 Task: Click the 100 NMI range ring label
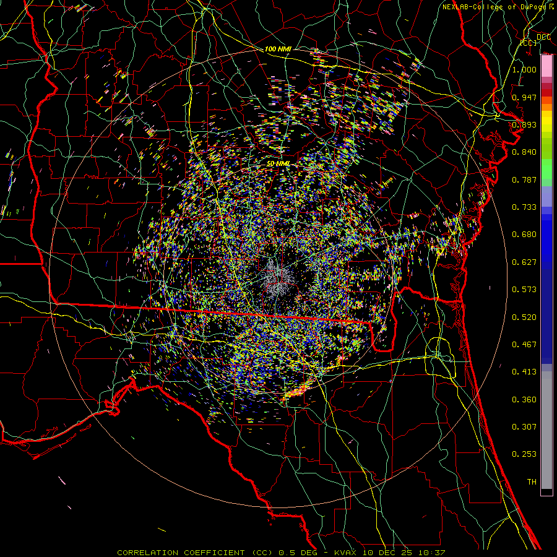pyautogui.click(x=278, y=49)
